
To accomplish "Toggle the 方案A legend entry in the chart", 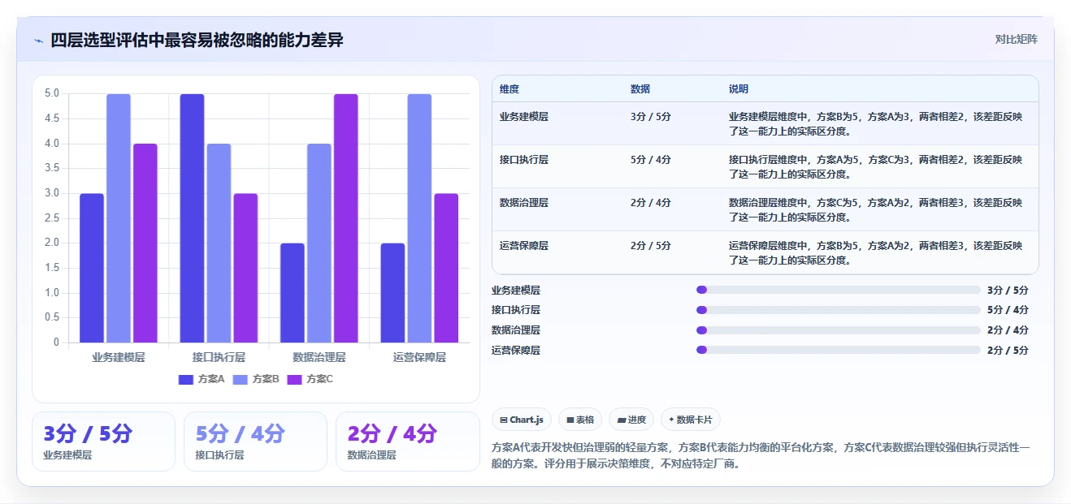I will (x=202, y=379).
